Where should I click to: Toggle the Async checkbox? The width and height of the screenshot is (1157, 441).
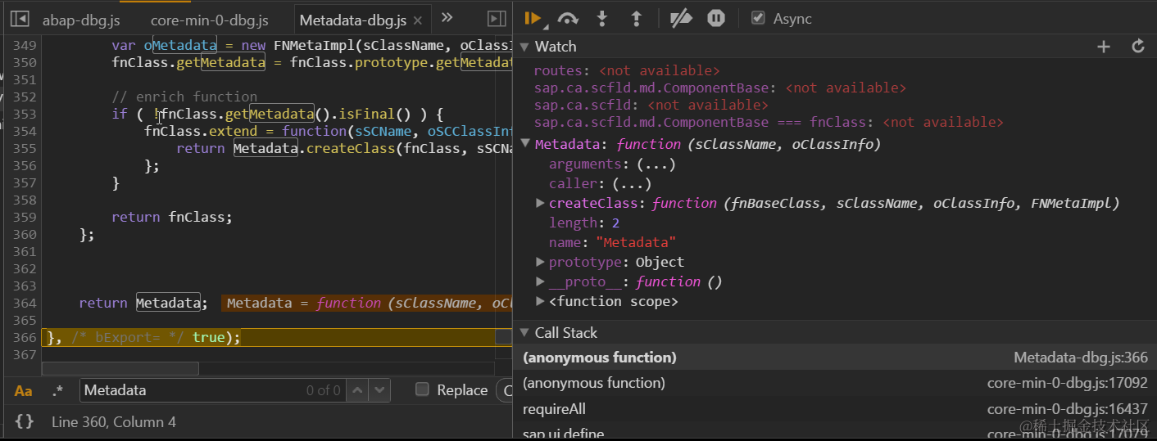pyautogui.click(x=758, y=17)
